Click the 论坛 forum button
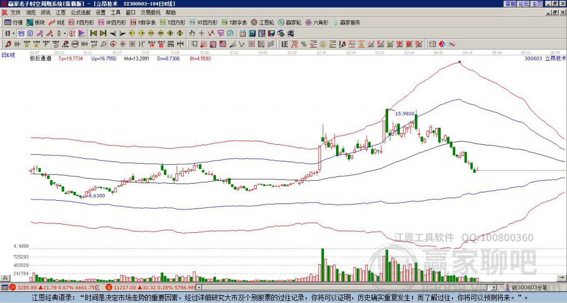This screenshot has width=567, height=303. point(524,4)
